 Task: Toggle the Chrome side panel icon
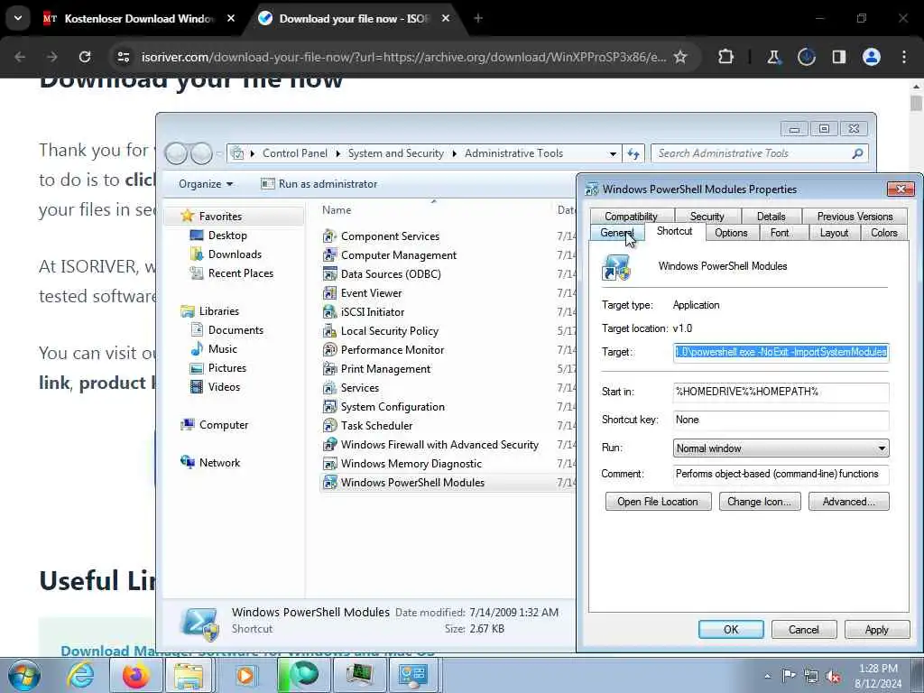coord(839,57)
